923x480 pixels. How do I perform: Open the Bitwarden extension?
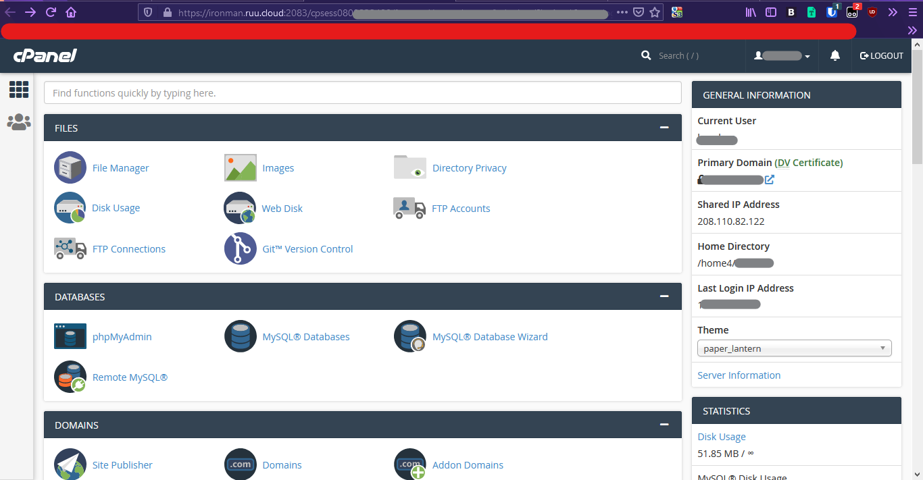tap(832, 12)
